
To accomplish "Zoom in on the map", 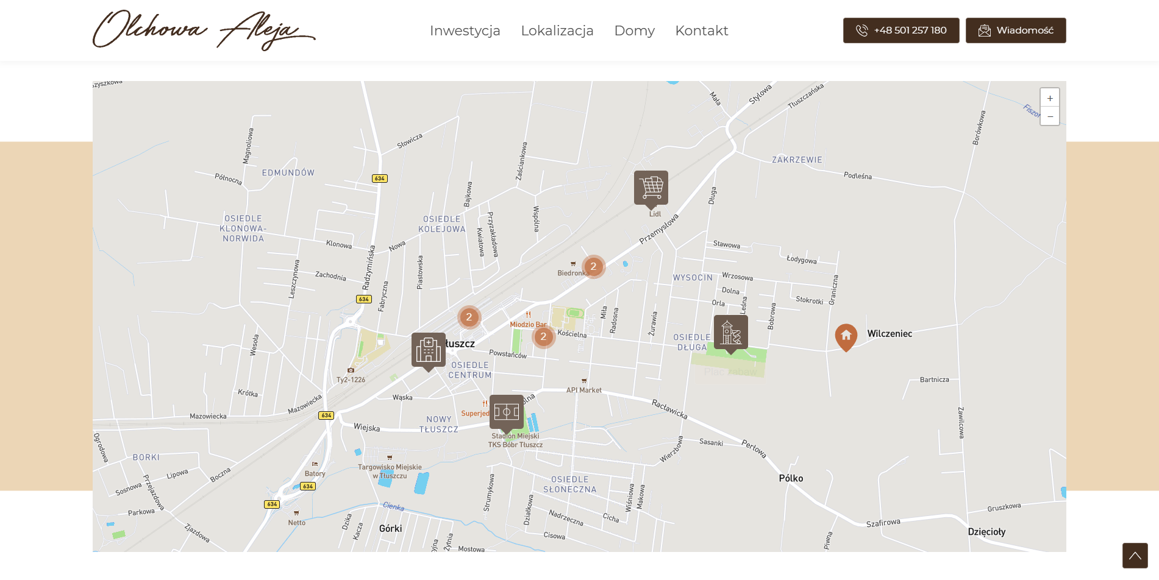I will [x=1049, y=98].
